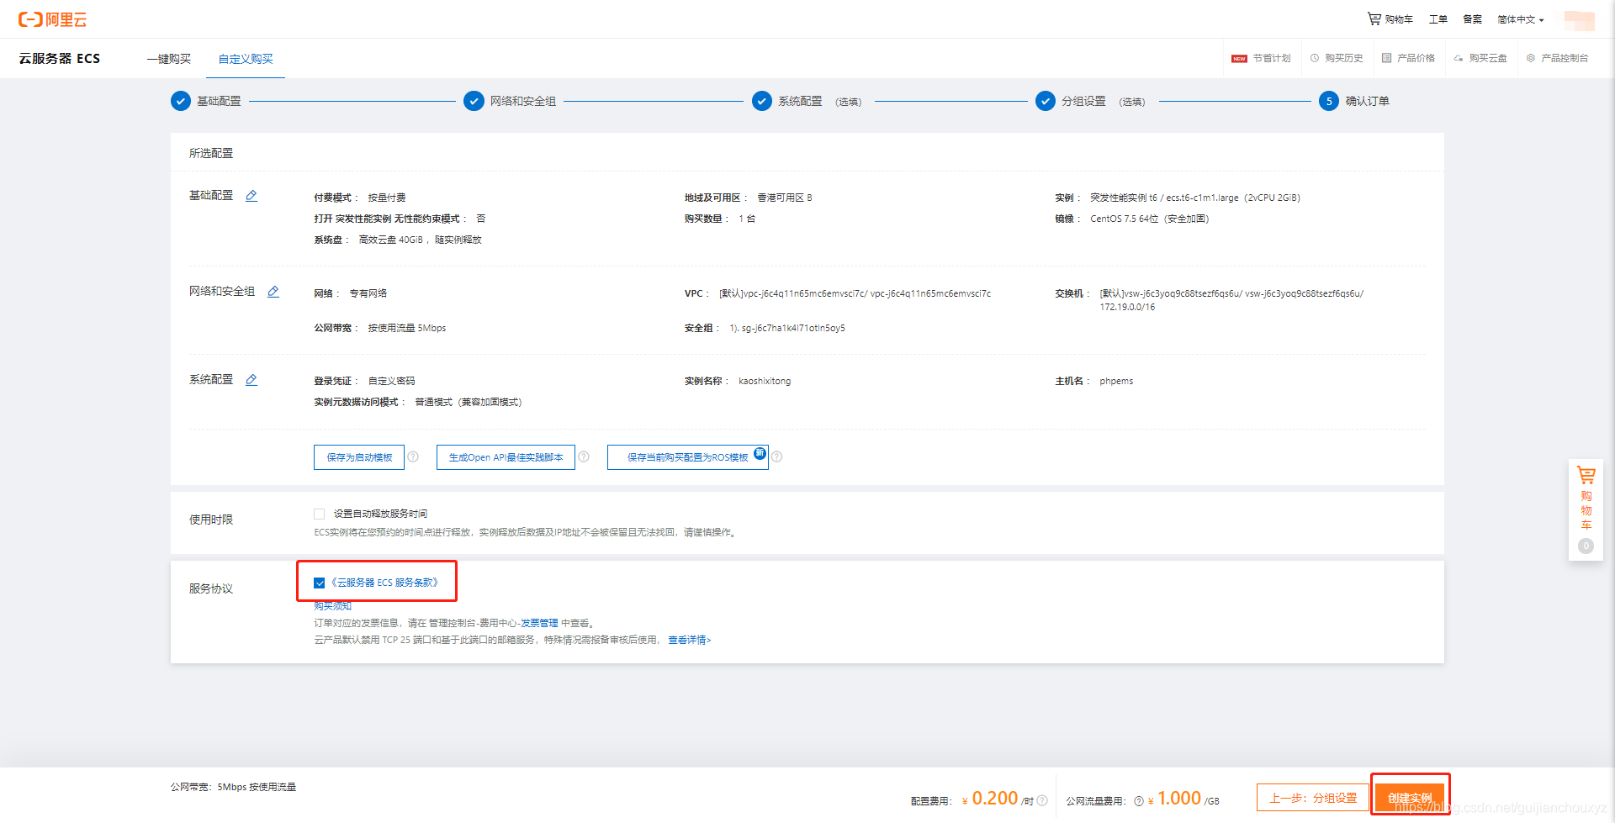Click instance name kaoshixitong value
Viewport: 1615px width, 823px height.
click(765, 381)
